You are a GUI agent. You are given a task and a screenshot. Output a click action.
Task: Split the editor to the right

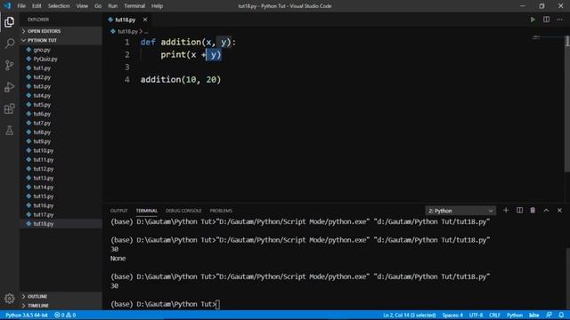tap(546, 20)
